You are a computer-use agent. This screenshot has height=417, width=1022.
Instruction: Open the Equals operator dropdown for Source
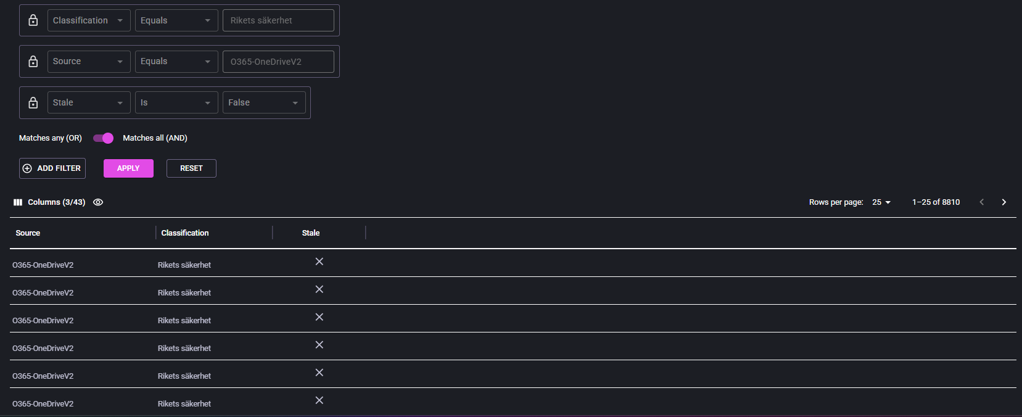pyautogui.click(x=176, y=62)
